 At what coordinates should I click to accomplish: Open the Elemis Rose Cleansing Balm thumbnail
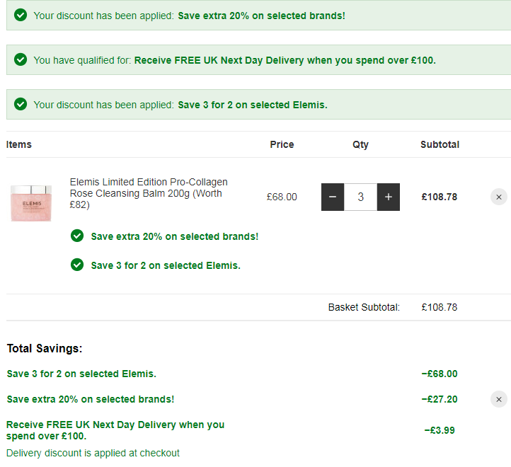[31, 203]
